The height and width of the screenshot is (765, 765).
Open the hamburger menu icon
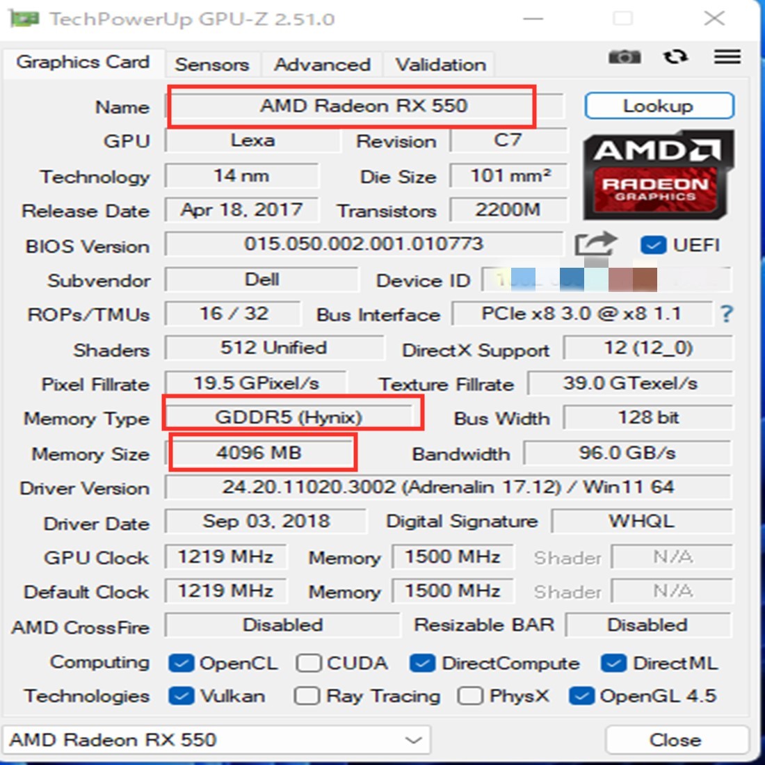click(727, 56)
